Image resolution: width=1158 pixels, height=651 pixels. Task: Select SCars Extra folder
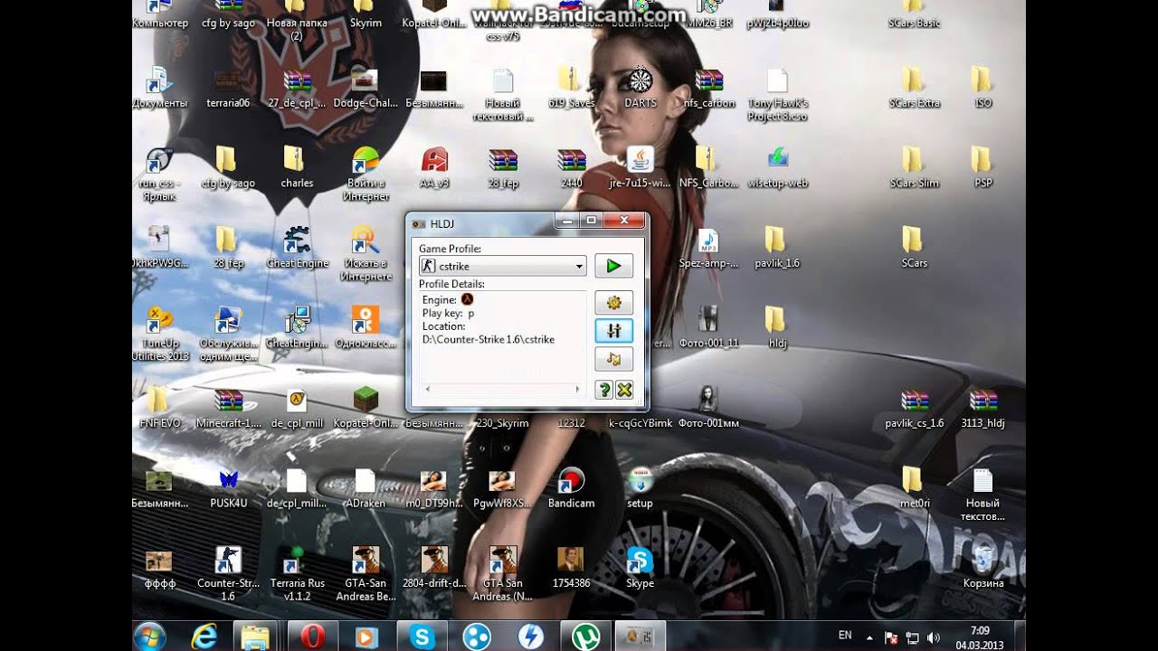(x=914, y=89)
